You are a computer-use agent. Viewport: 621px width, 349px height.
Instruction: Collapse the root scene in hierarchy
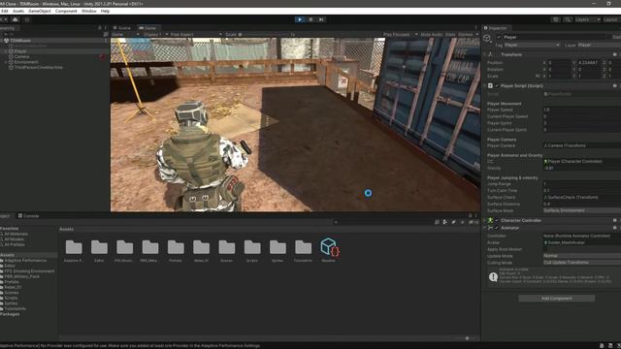click(x=2, y=41)
